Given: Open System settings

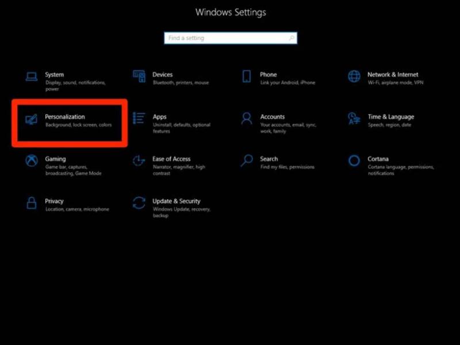Looking at the screenshot, I should 54,74.
